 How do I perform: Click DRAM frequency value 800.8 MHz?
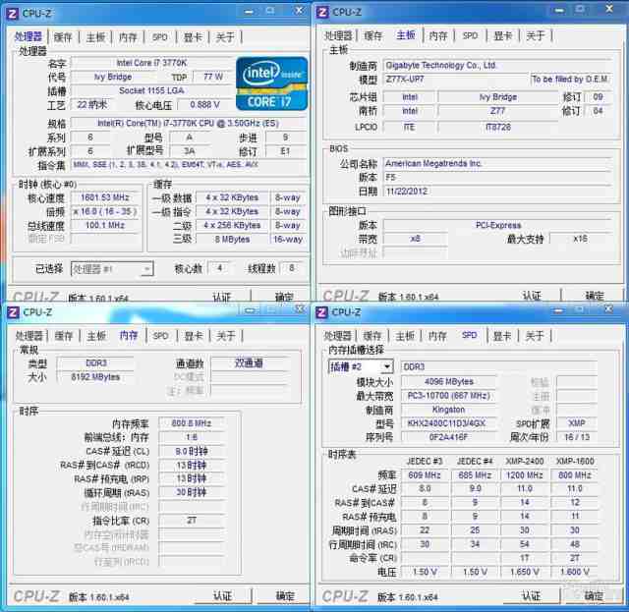pyautogui.click(x=192, y=423)
